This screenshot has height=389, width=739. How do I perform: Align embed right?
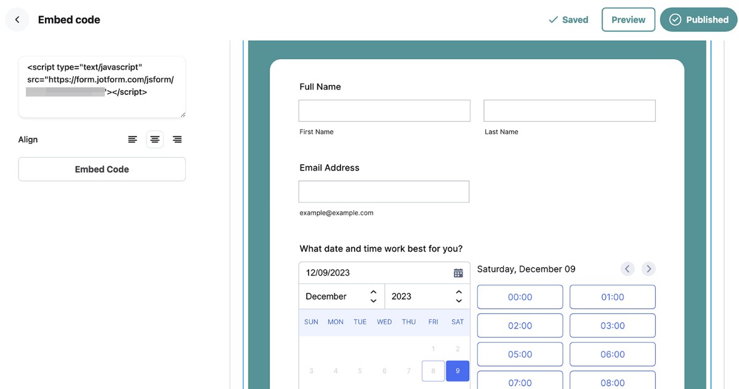[x=177, y=140]
